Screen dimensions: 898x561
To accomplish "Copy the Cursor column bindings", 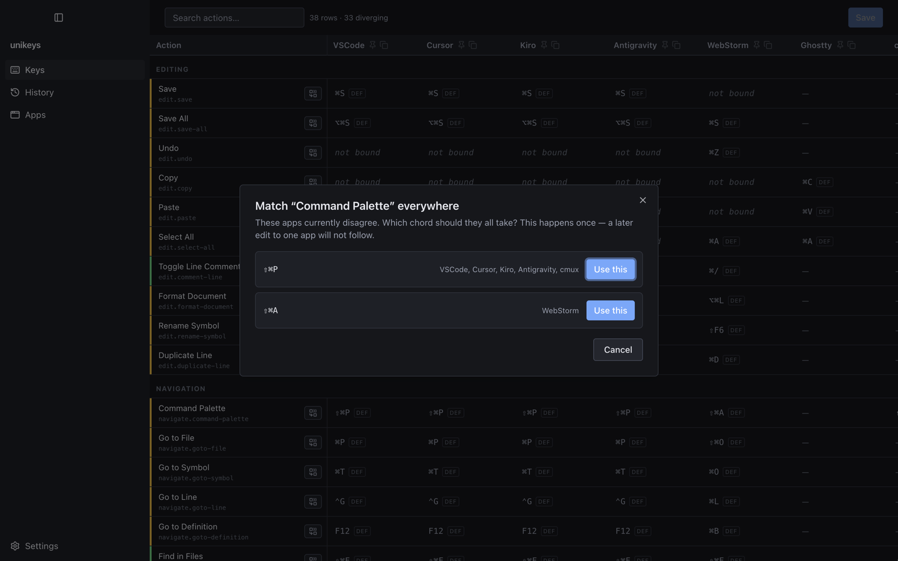I will [x=473, y=45].
